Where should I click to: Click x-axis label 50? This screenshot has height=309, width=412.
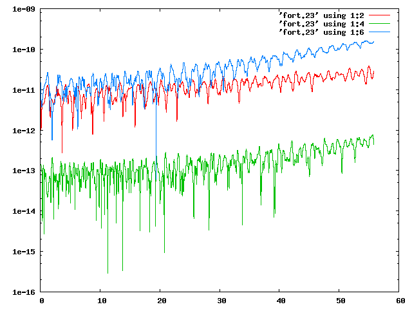(x=341, y=301)
